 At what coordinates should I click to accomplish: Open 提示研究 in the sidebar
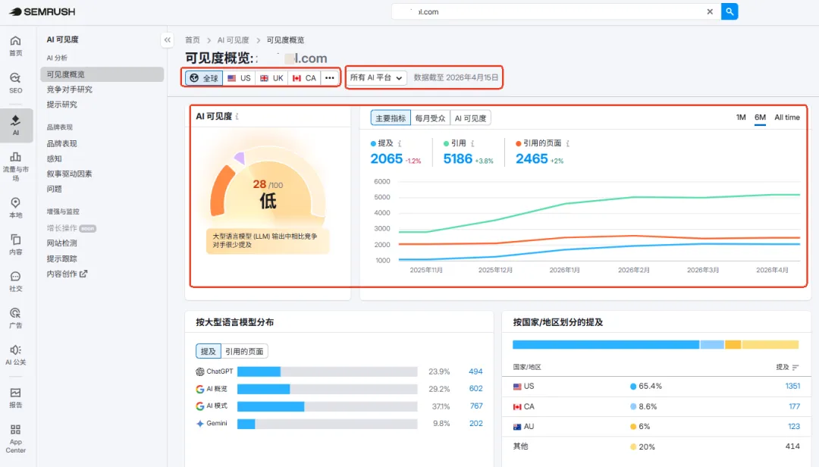click(x=61, y=105)
